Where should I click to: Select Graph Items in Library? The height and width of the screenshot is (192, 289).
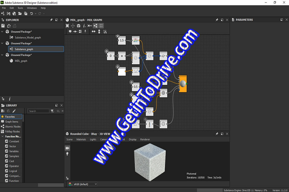11,122
